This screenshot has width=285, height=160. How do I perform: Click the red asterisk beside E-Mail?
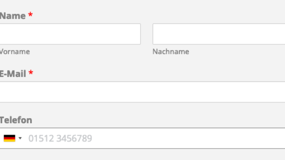point(31,73)
